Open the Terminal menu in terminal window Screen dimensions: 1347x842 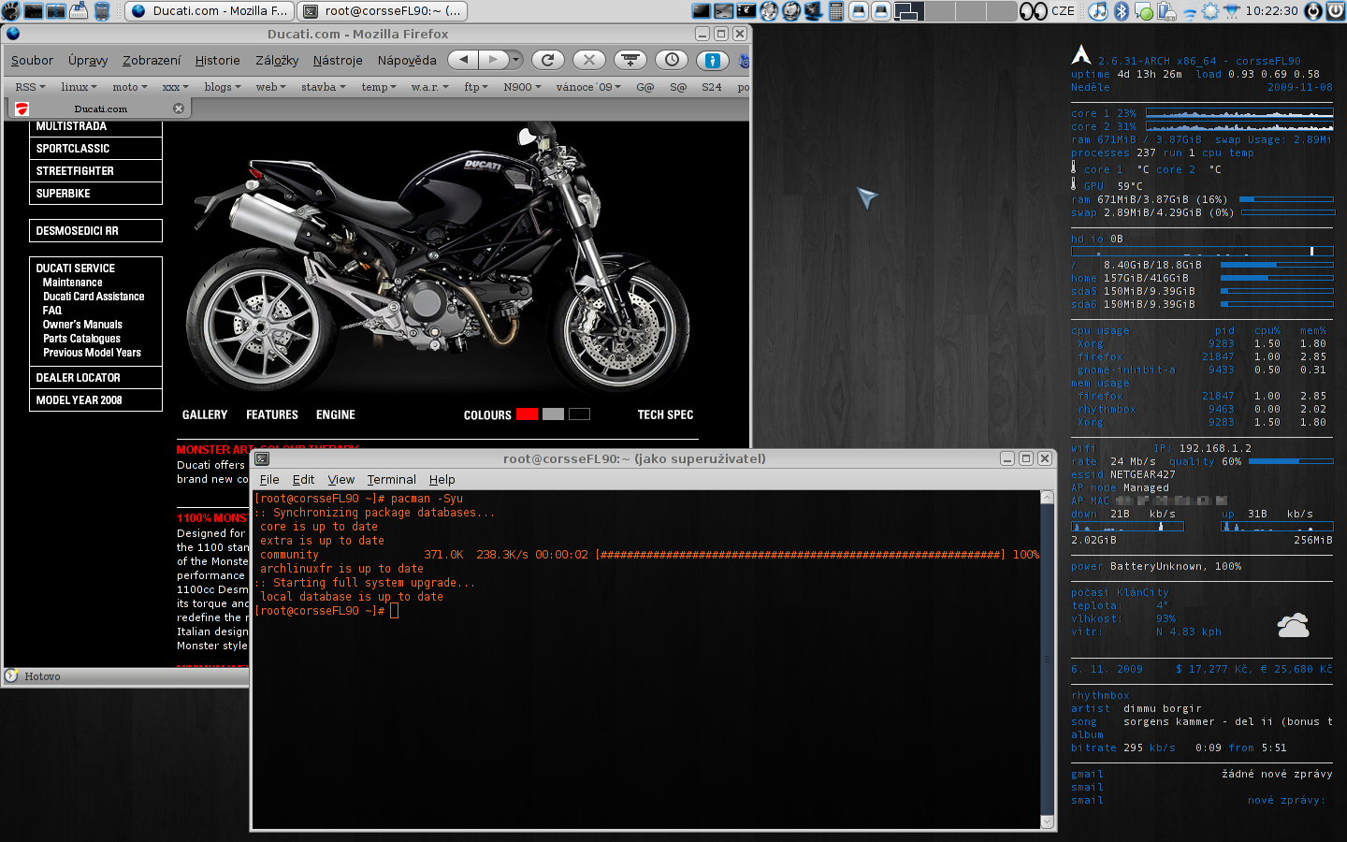coord(391,479)
